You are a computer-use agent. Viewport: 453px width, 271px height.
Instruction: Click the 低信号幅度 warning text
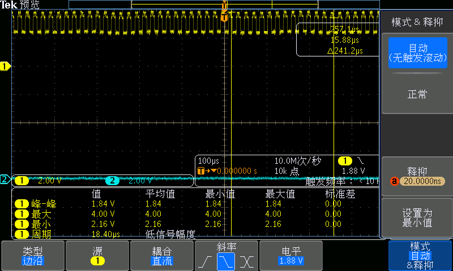point(170,234)
